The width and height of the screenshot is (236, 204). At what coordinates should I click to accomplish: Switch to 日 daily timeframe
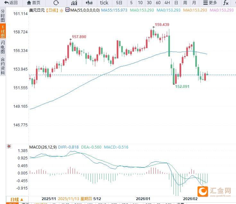[176, 3]
